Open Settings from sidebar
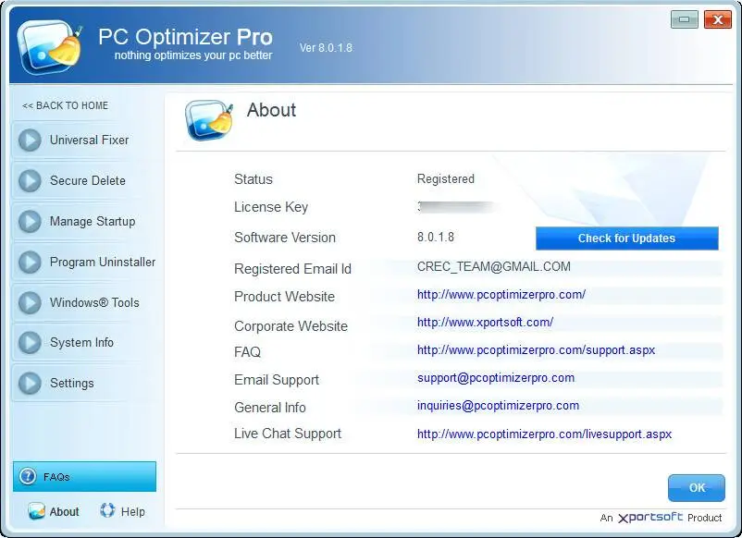 click(88, 384)
